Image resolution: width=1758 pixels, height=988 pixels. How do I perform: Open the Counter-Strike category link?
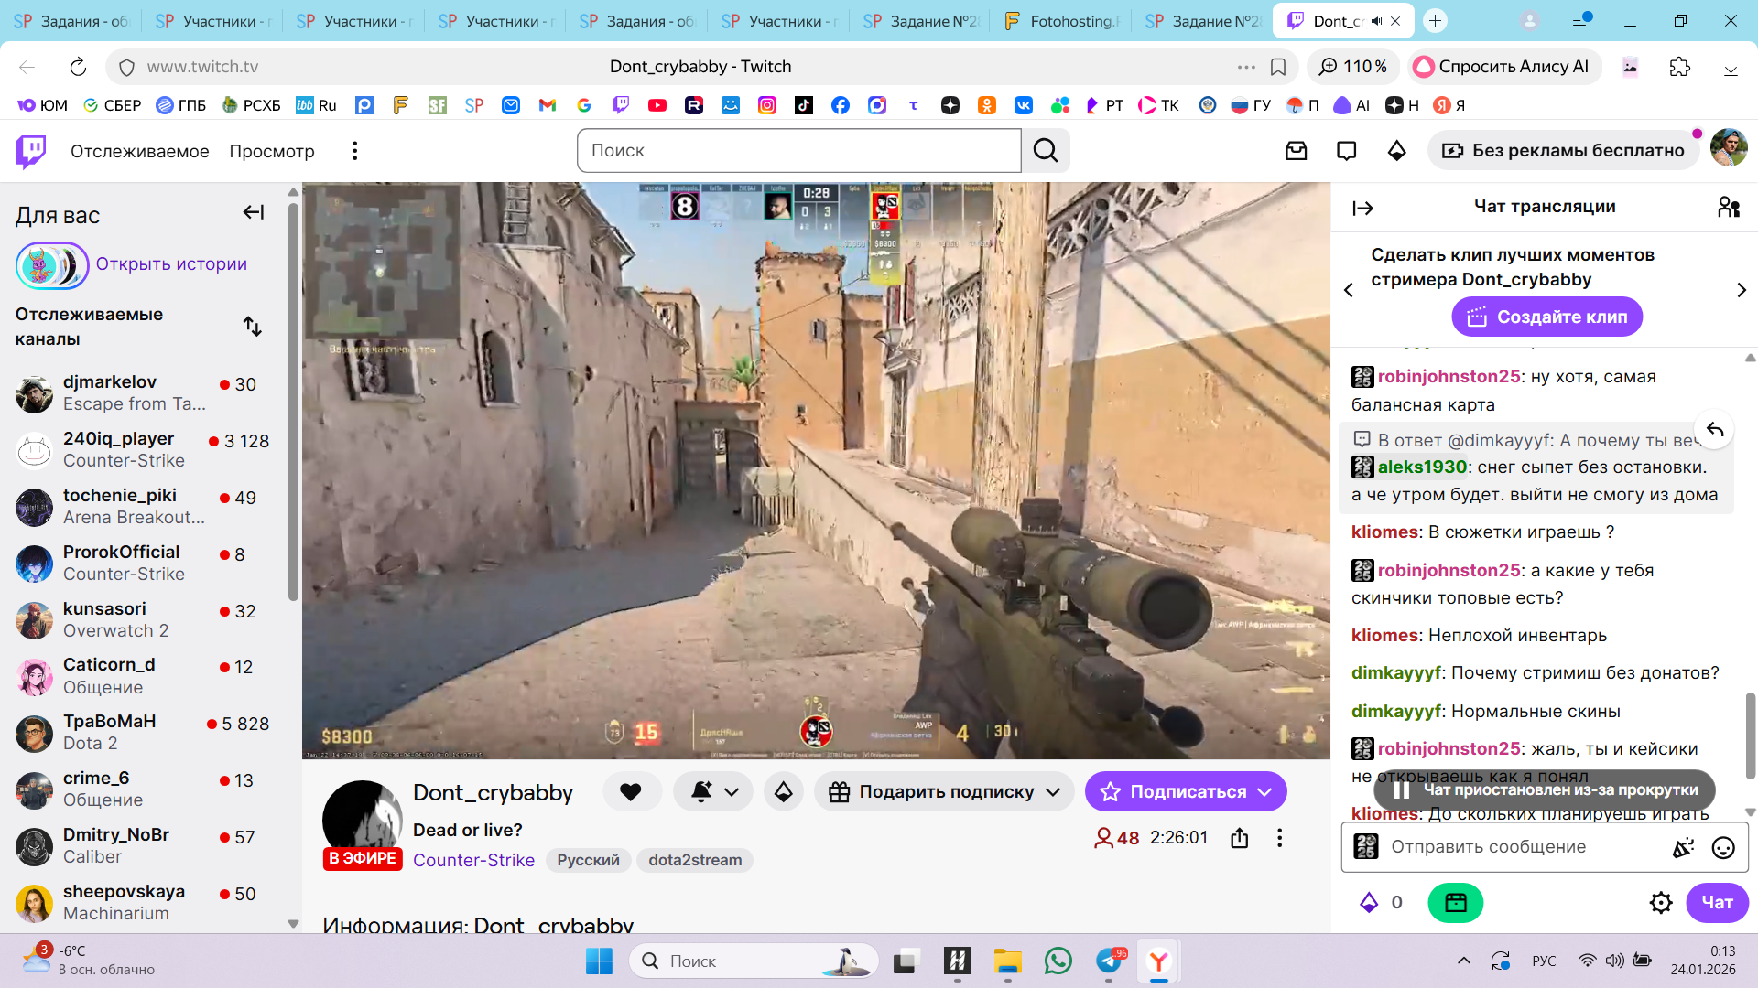(473, 860)
